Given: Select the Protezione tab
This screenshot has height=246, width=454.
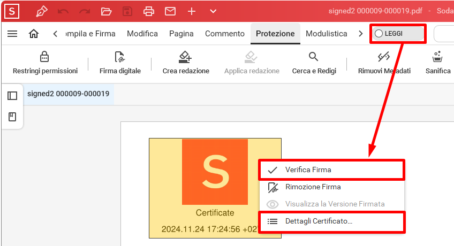Looking at the screenshot, I should point(275,34).
